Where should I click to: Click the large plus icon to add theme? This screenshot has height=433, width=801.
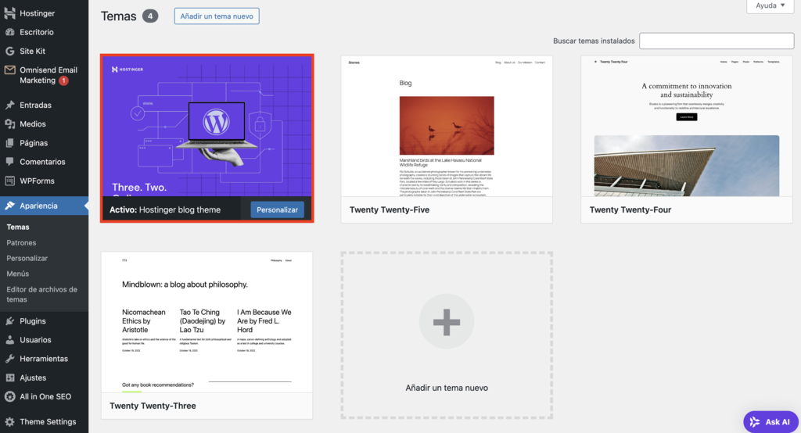(447, 322)
